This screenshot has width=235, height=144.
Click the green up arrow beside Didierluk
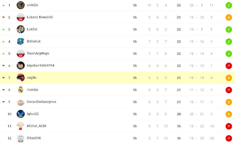3,42
